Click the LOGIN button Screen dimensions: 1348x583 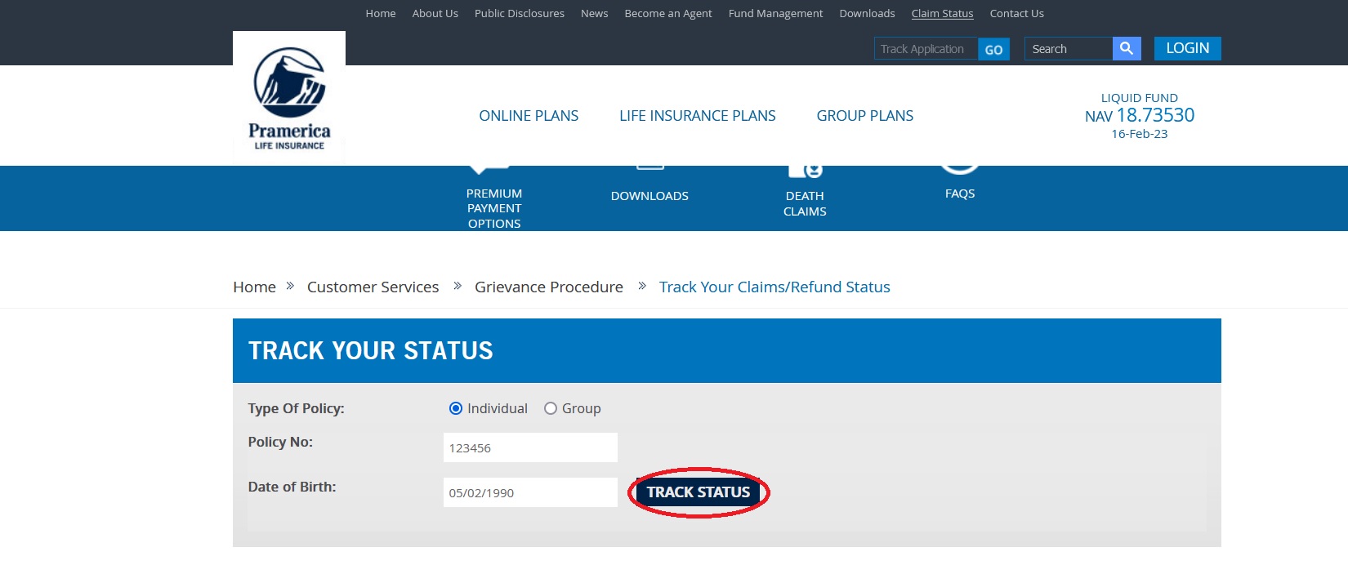point(1187,48)
